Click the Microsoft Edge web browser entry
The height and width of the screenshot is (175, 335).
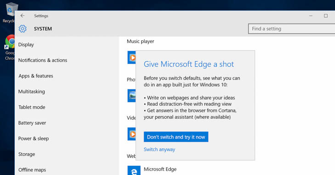tap(152, 170)
